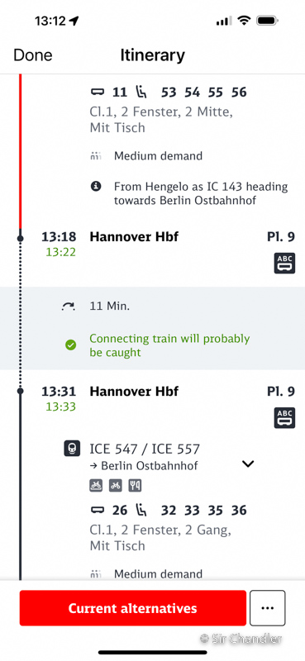305x661 pixels.
Task: Tap the transfer arrow 11 Min. icon
Action: tap(69, 307)
